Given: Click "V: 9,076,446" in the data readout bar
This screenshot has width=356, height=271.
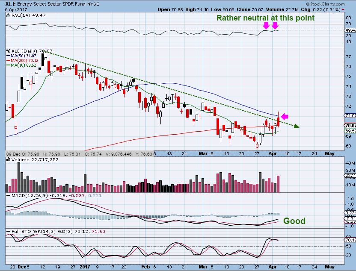Looking at the screenshot, I should (119, 154).
